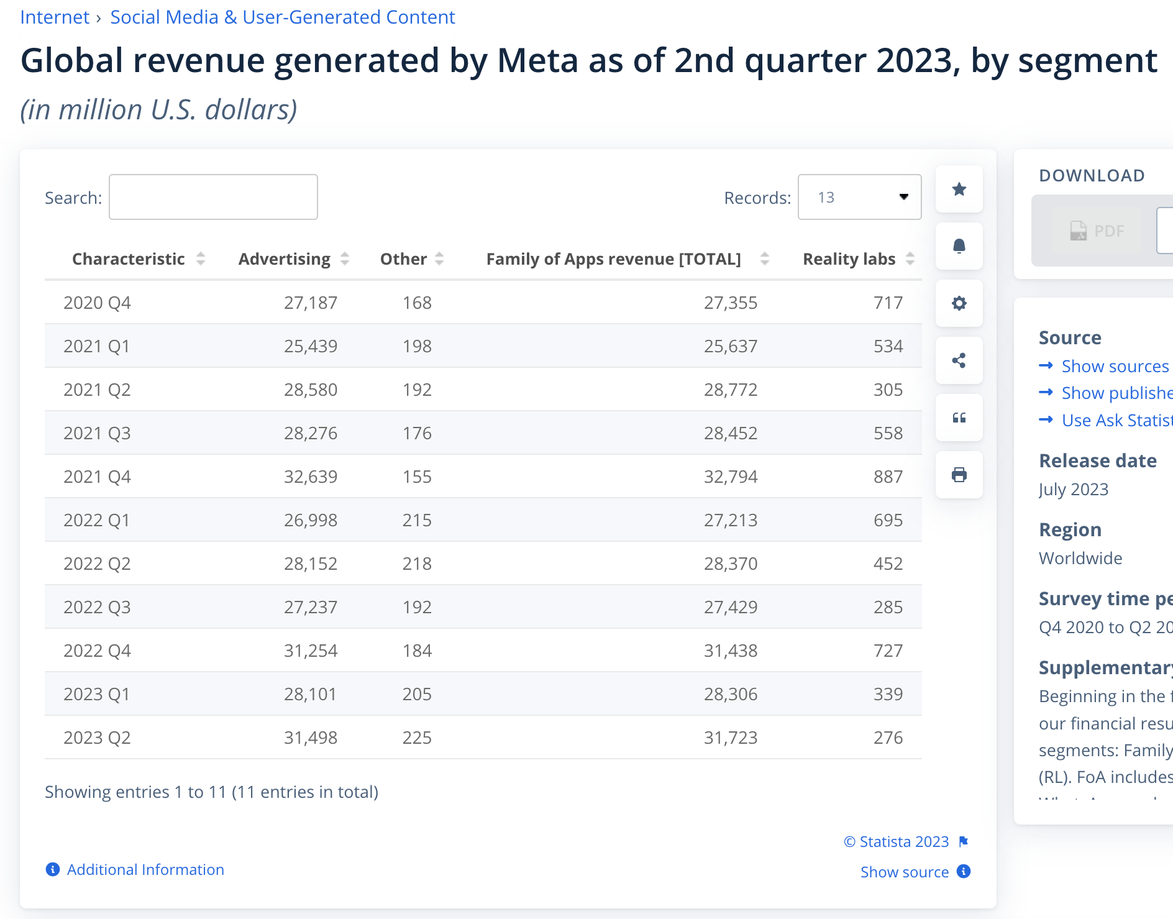Click the star favorite icon
Viewport: 1173px width, 919px height.
coord(959,189)
